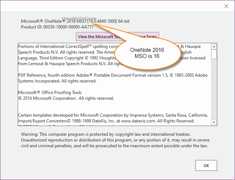Click the scrollbar thumb in the credits box
Viewport: 235px width, 180px height.
pos(214,54)
